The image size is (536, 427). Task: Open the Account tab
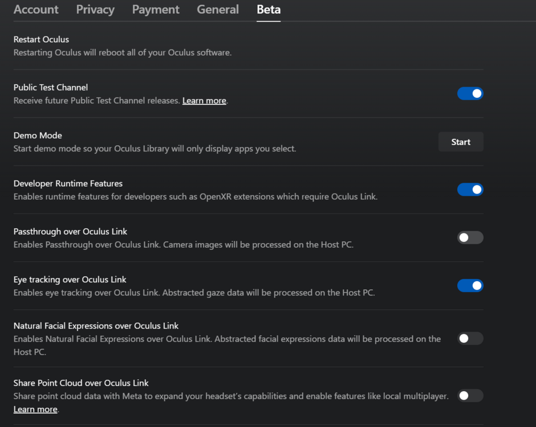pyautogui.click(x=36, y=10)
